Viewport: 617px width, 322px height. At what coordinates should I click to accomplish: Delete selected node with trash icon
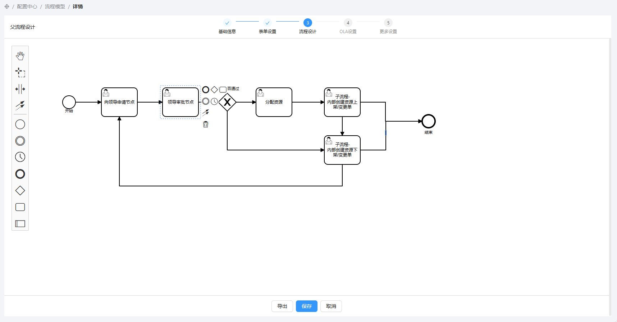[x=206, y=124]
